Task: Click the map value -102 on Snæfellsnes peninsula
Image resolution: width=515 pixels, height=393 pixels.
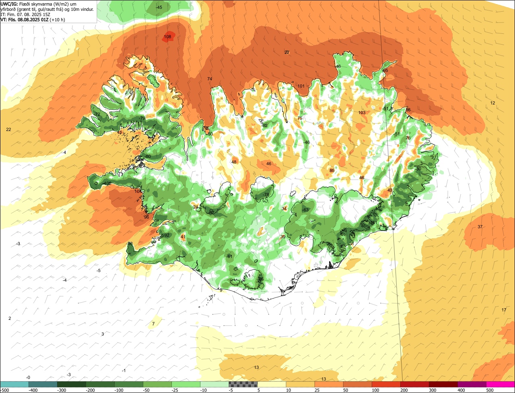Action: click(107, 184)
